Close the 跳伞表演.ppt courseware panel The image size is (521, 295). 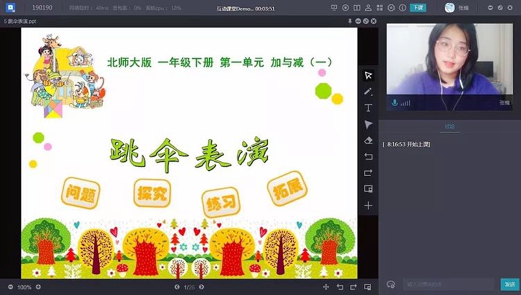(374, 21)
